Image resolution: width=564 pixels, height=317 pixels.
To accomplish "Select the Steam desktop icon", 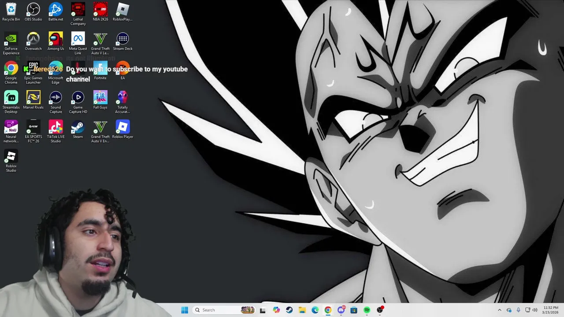I will [78, 129].
